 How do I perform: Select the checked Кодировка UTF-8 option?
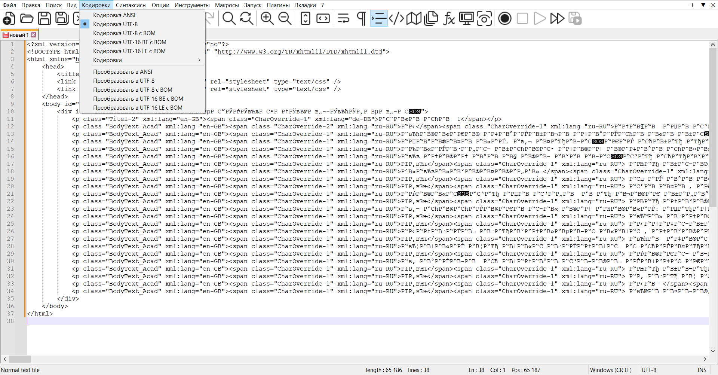[142, 24]
